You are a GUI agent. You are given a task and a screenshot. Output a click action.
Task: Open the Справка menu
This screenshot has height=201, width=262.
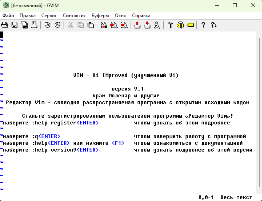coord(141,16)
